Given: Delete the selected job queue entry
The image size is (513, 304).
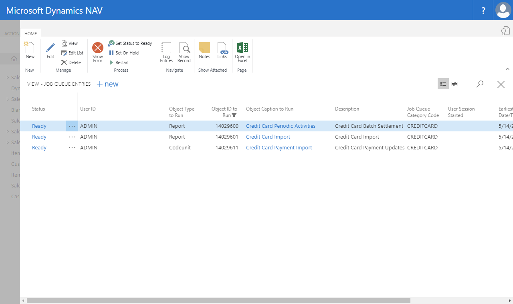Looking at the screenshot, I should coord(71,62).
